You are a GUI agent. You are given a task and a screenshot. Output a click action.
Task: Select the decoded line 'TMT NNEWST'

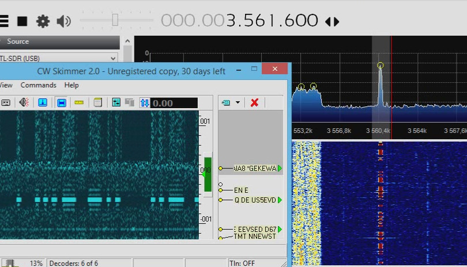tap(255, 237)
